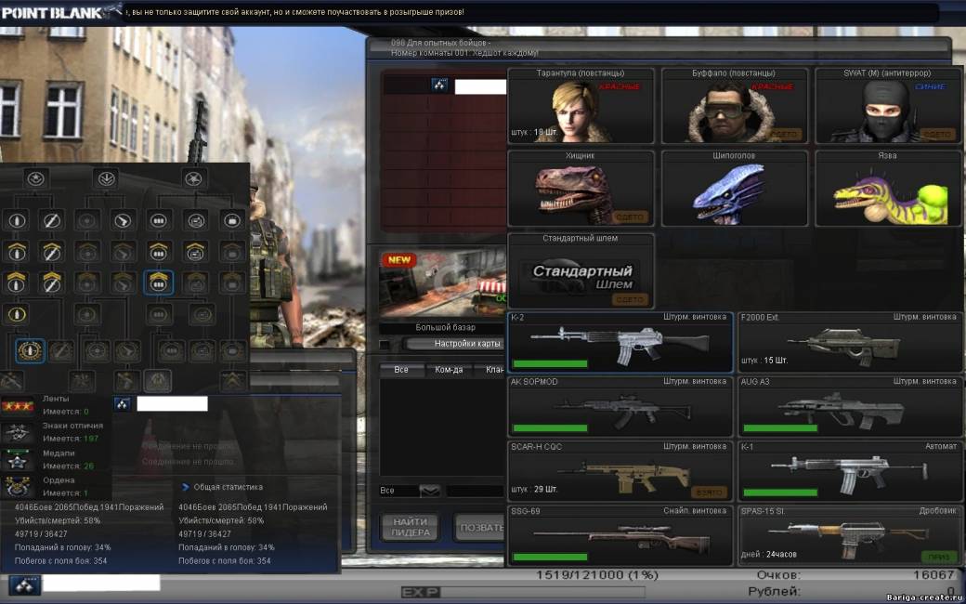
Task: Click the rank icon in the red team slot
Action: [x=440, y=85]
